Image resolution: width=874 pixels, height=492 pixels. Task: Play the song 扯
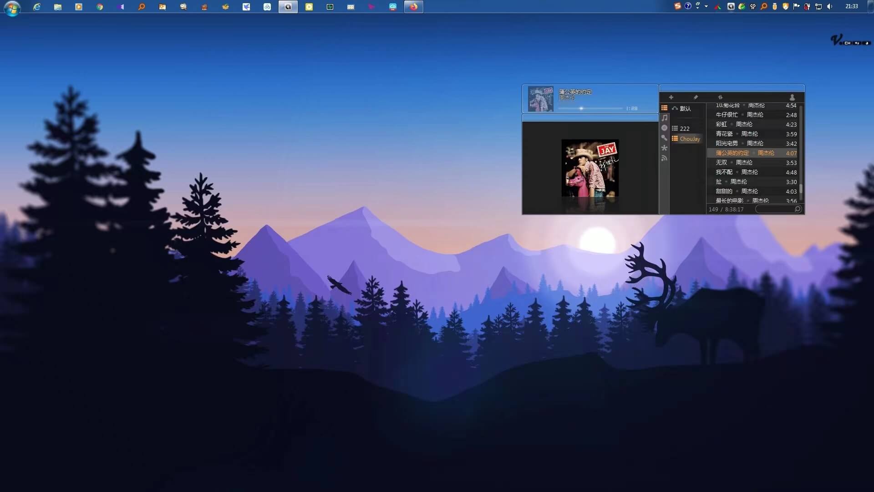pos(752,182)
